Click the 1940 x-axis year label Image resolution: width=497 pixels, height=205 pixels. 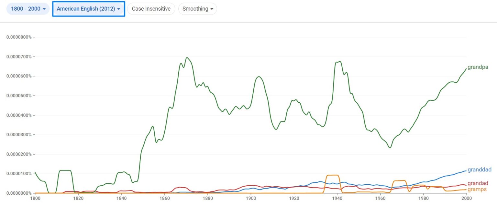[x=337, y=198]
